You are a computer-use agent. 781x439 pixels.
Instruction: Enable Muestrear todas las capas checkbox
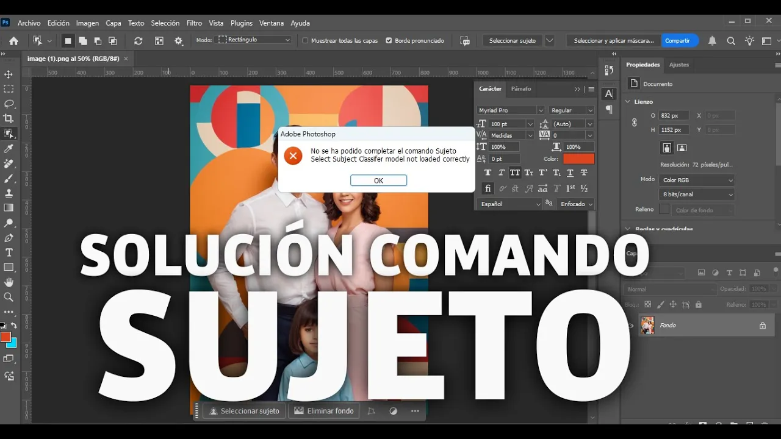point(305,41)
